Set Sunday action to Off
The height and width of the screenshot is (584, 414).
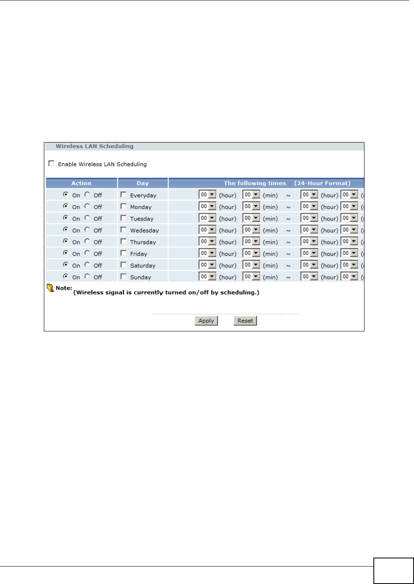pyautogui.click(x=87, y=277)
